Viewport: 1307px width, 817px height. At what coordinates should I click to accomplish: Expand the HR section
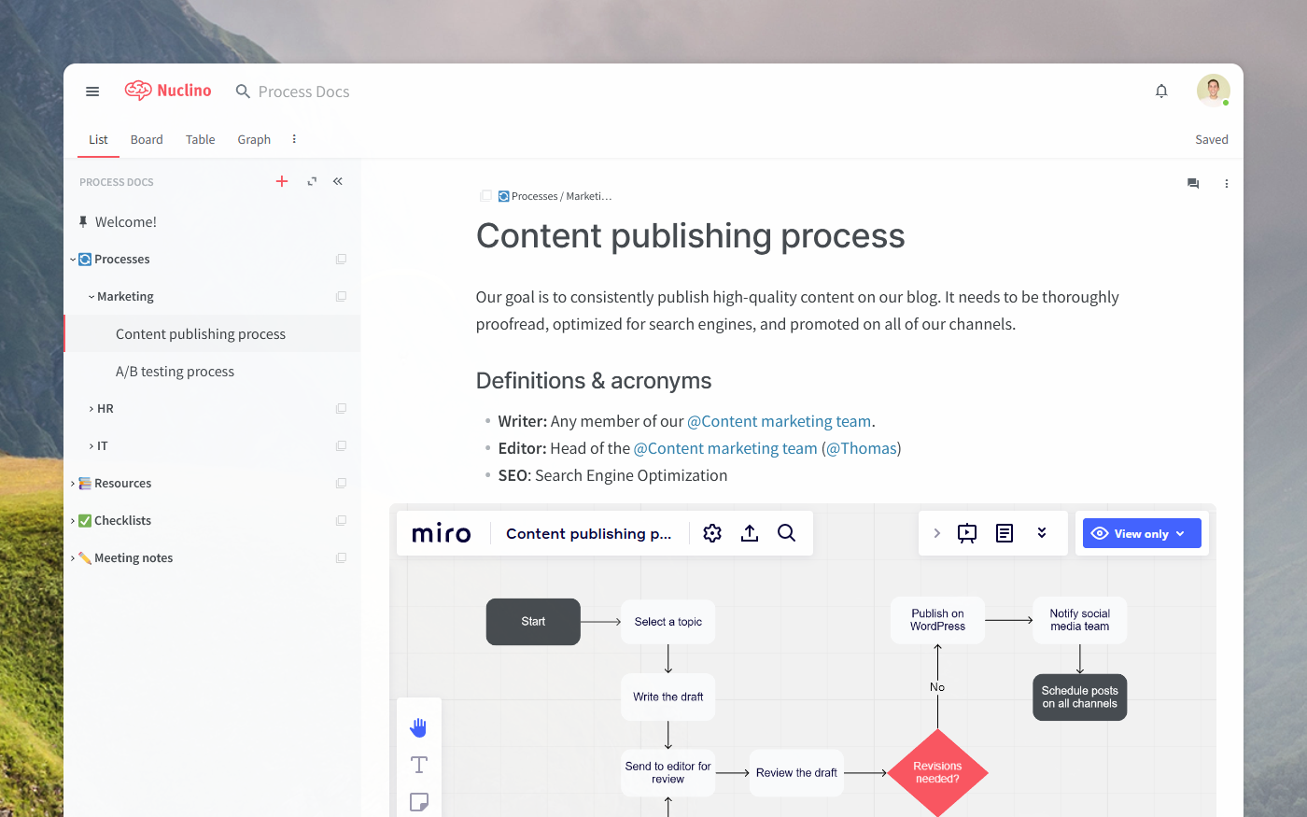91,409
